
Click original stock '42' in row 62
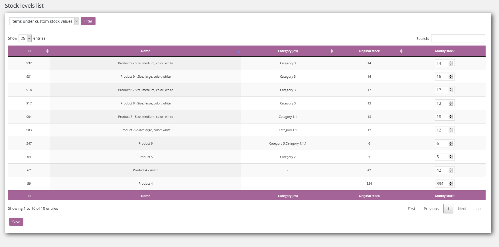369,170
